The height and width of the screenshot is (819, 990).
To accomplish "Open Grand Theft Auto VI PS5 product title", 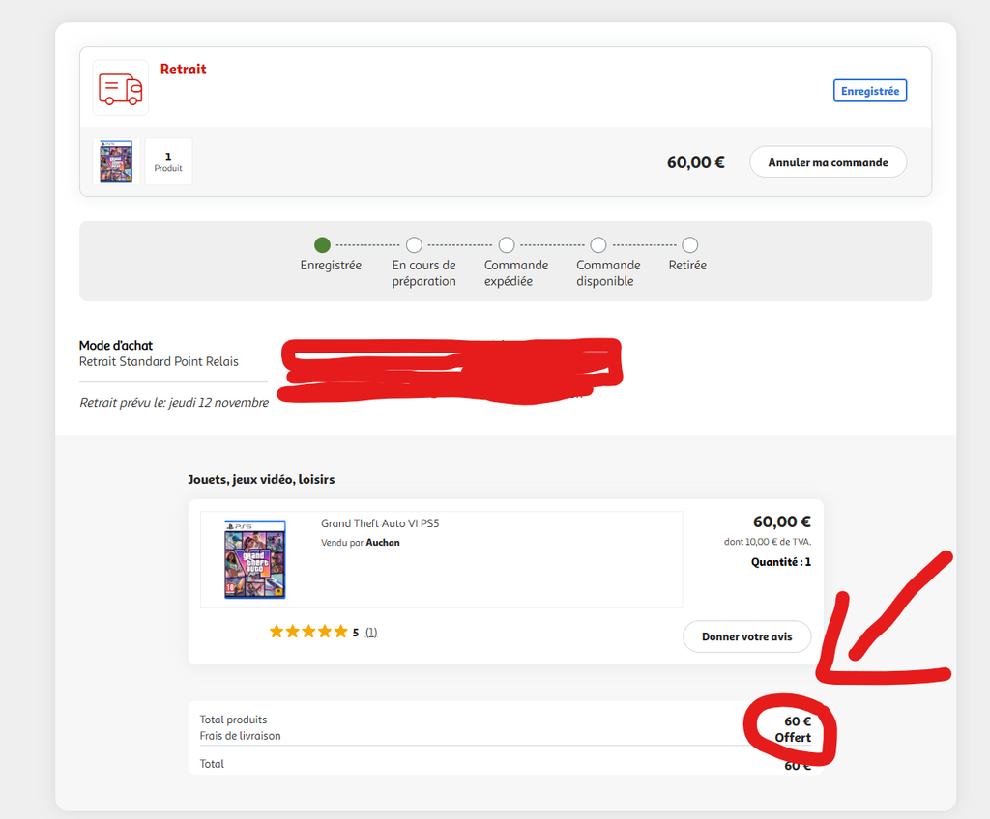I will [x=379, y=523].
